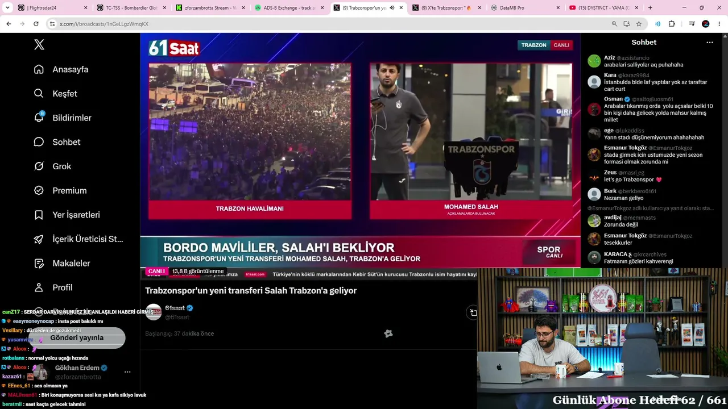Click the zoom magnifier icon in address bar
Image resolution: width=728 pixels, height=409 pixels.
click(614, 24)
